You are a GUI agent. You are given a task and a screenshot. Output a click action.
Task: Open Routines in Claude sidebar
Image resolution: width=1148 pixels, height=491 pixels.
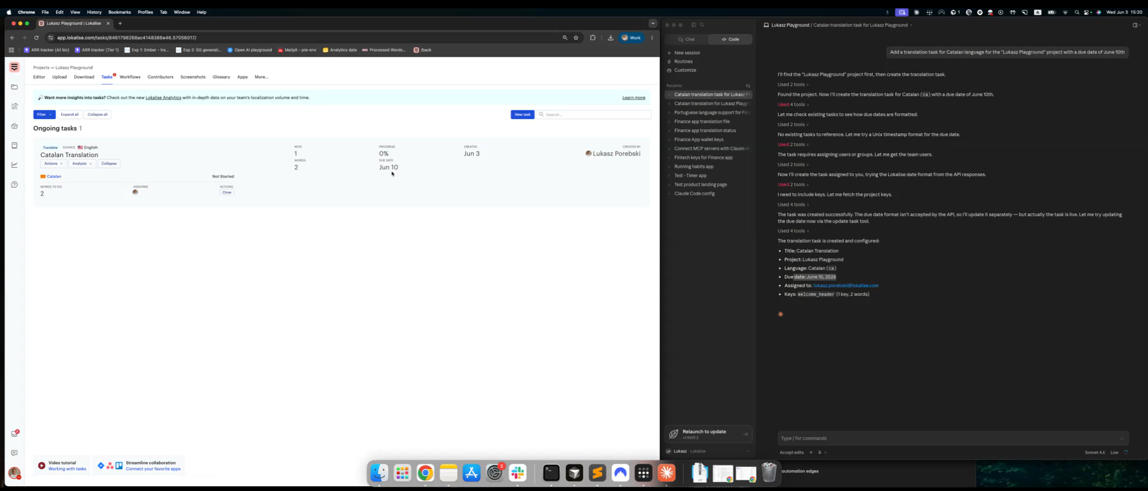pyautogui.click(x=683, y=62)
